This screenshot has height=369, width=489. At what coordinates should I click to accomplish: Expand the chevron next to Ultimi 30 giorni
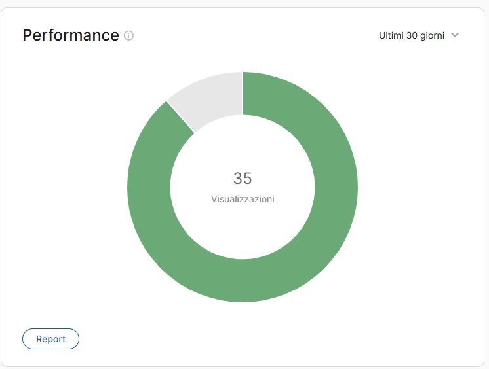455,35
